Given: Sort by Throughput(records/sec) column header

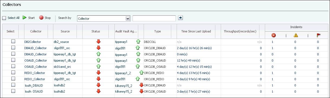Looking at the screenshot, I should coord(240,31).
